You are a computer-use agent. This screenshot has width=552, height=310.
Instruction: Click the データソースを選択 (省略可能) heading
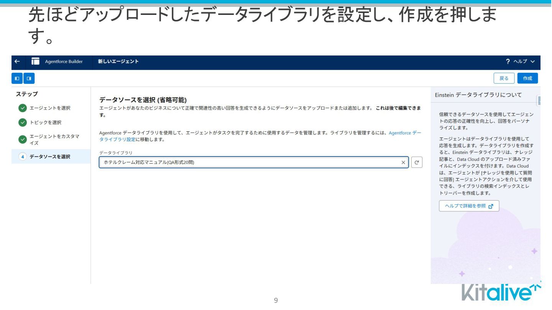143,100
